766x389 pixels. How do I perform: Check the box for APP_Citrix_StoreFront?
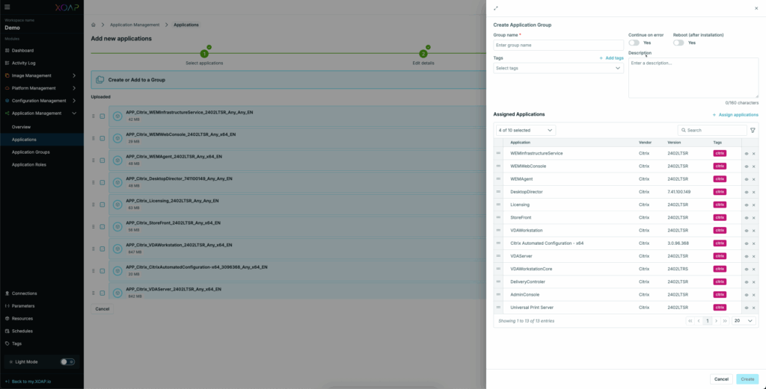102,227
